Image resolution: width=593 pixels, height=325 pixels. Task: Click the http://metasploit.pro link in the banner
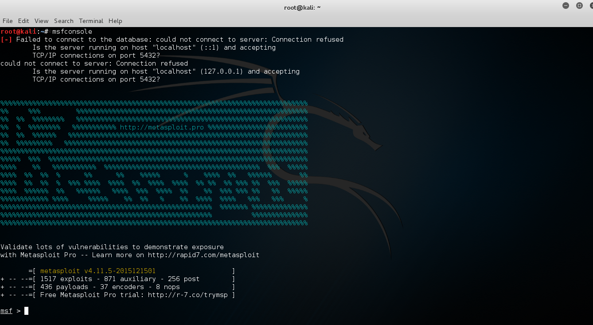click(162, 127)
